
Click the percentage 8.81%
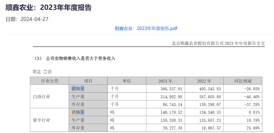click(254, 112)
